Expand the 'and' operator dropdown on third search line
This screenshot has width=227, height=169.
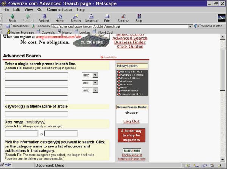click(95, 90)
